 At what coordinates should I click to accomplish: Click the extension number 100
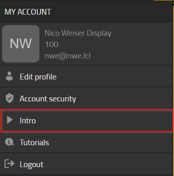52,45
